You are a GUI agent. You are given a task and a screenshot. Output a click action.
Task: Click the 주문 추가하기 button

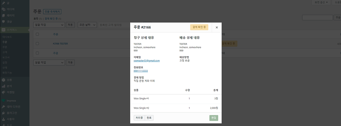point(52,12)
